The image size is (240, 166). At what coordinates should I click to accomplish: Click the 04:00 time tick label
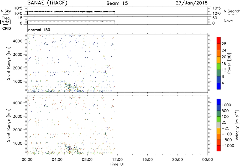pos(57,160)
